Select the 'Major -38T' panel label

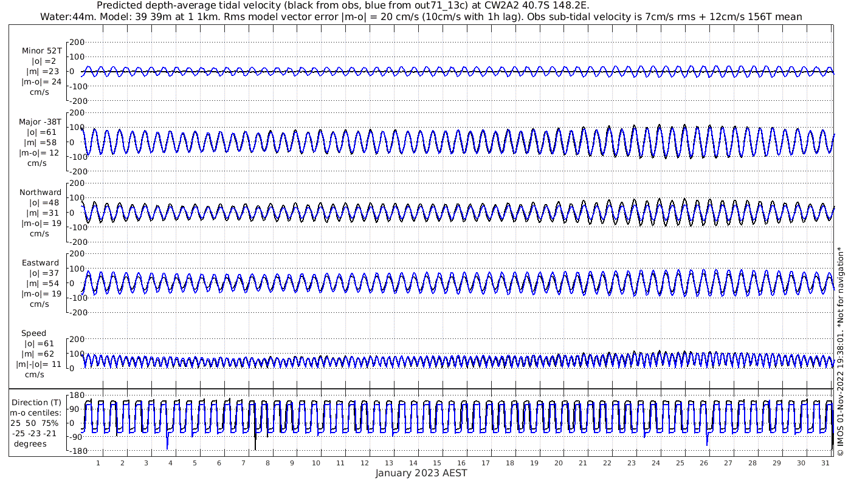coord(40,122)
